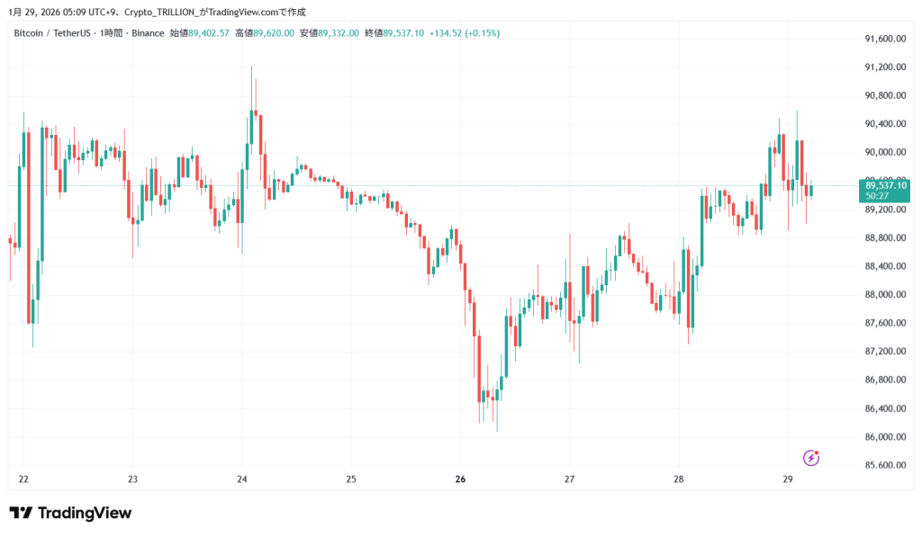Click the purple lightning bolt icon
Screen dimensions: 922x536
click(x=811, y=458)
